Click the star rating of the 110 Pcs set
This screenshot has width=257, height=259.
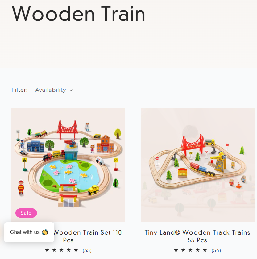[x=61, y=250]
